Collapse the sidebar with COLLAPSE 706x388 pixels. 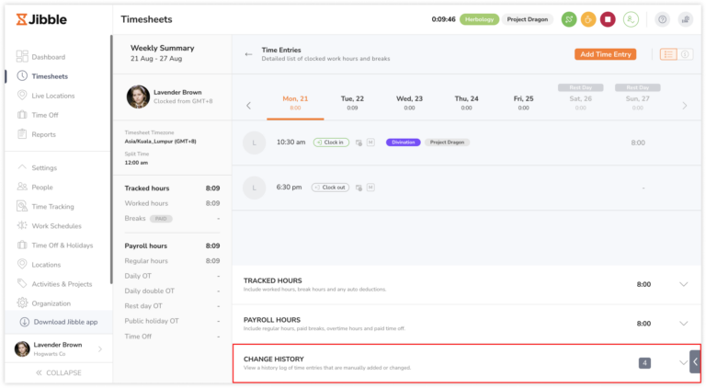pyautogui.click(x=59, y=372)
